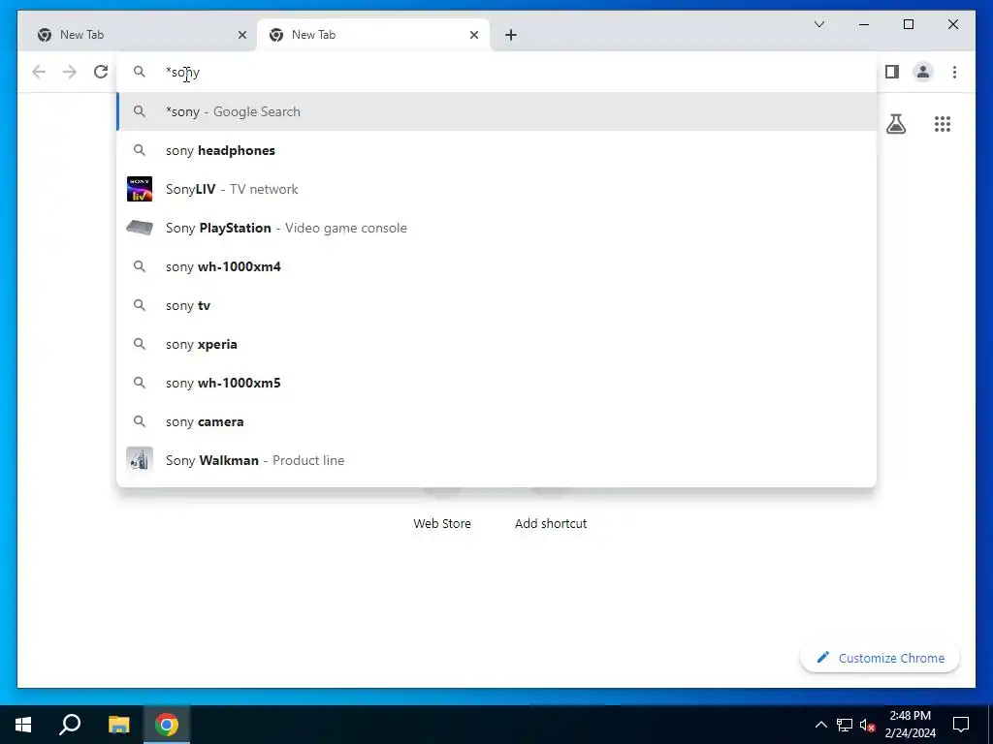Open the profile avatar icon
This screenshot has height=744, width=993.
(923, 72)
